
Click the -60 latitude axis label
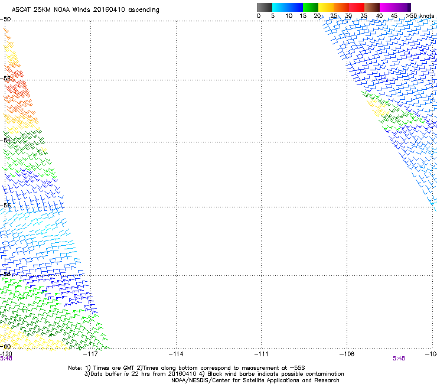5,347
